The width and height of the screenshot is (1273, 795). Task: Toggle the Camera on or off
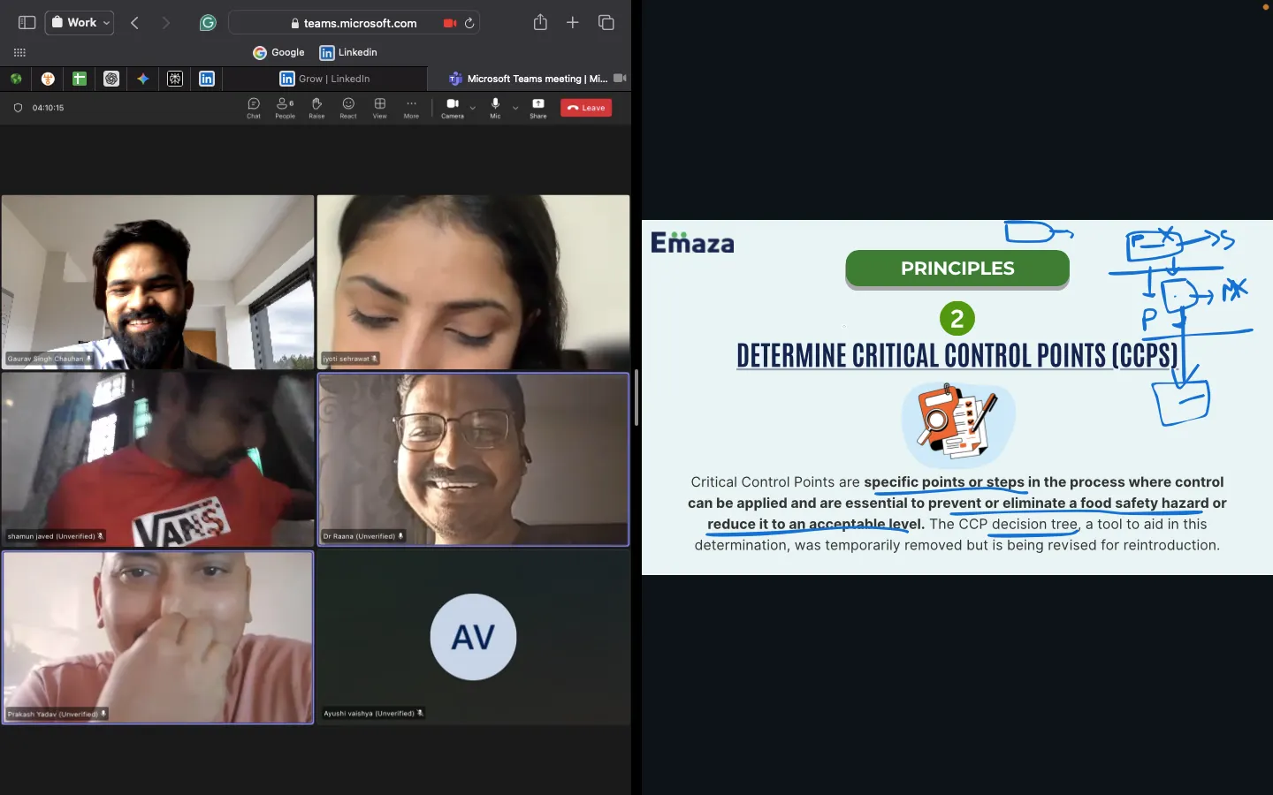point(453,108)
